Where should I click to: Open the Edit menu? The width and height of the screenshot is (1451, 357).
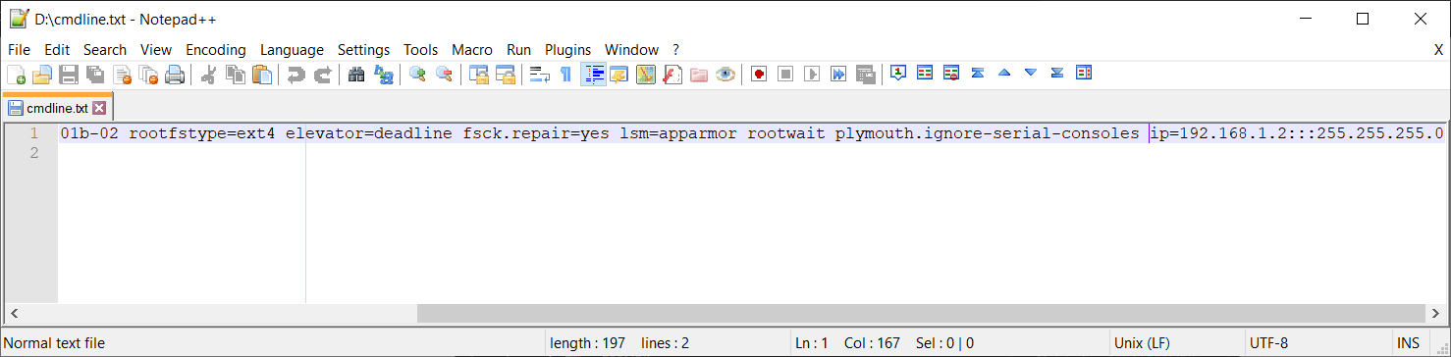(x=57, y=50)
